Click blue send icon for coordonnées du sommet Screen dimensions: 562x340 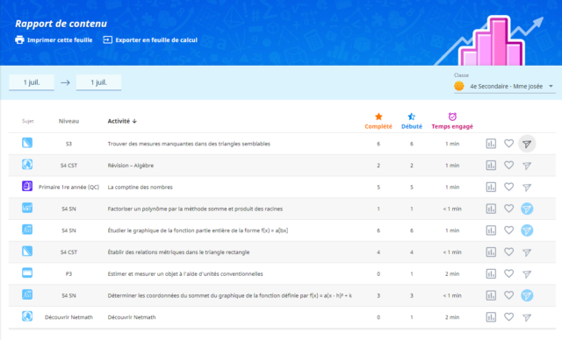pyautogui.click(x=527, y=295)
